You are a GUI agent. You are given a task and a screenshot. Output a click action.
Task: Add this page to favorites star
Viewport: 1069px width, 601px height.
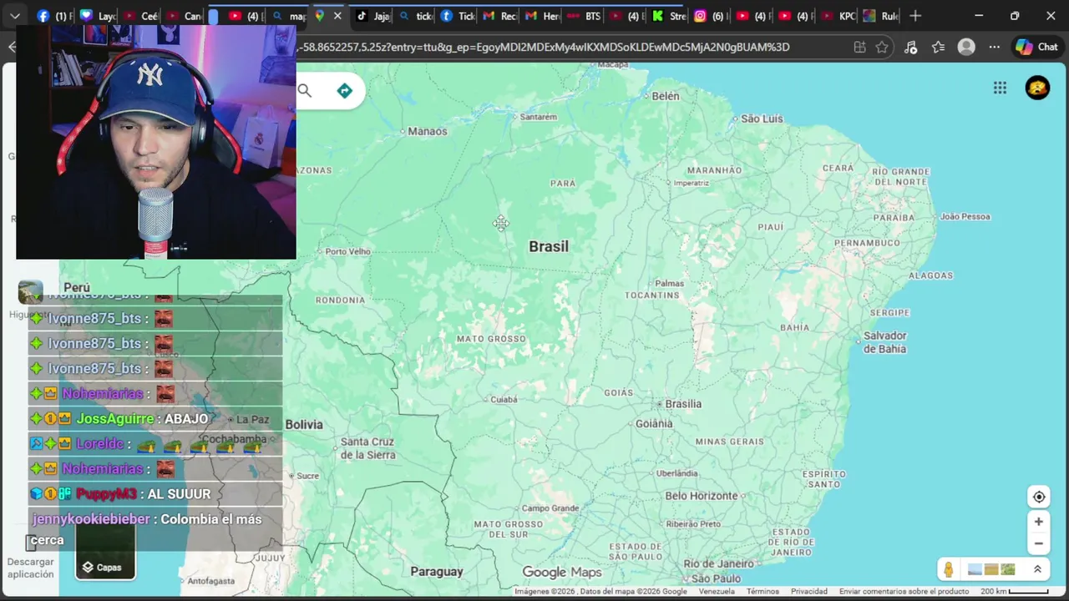pos(882,47)
